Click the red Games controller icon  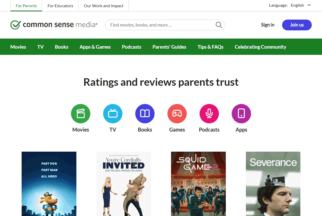(177, 114)
